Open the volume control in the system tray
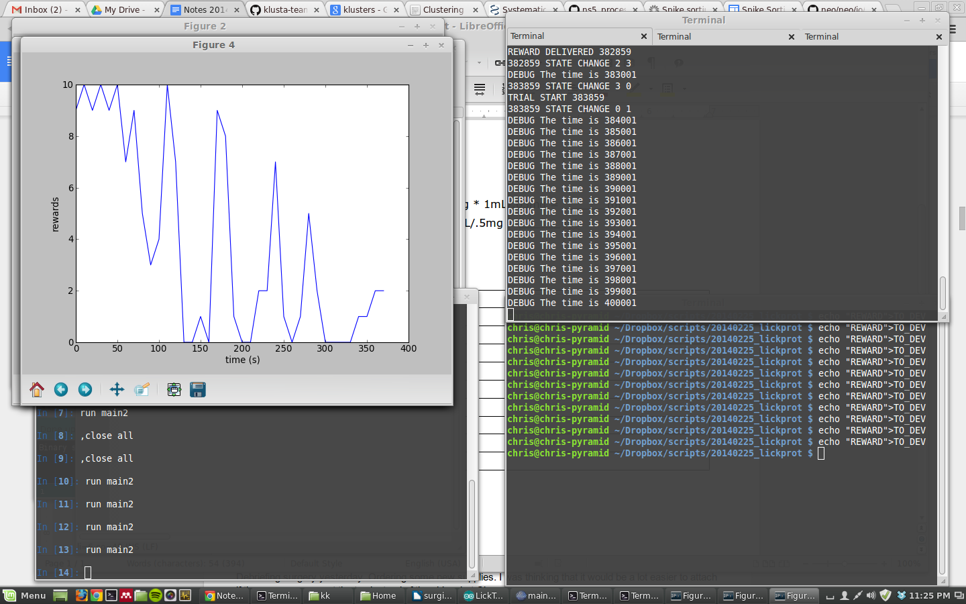Viewport: 966px width, 604px height. coord(871,596)
